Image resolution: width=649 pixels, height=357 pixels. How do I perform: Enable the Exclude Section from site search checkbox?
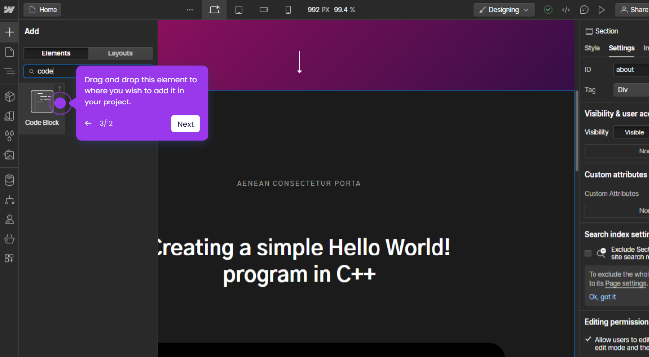coord(588,253)
